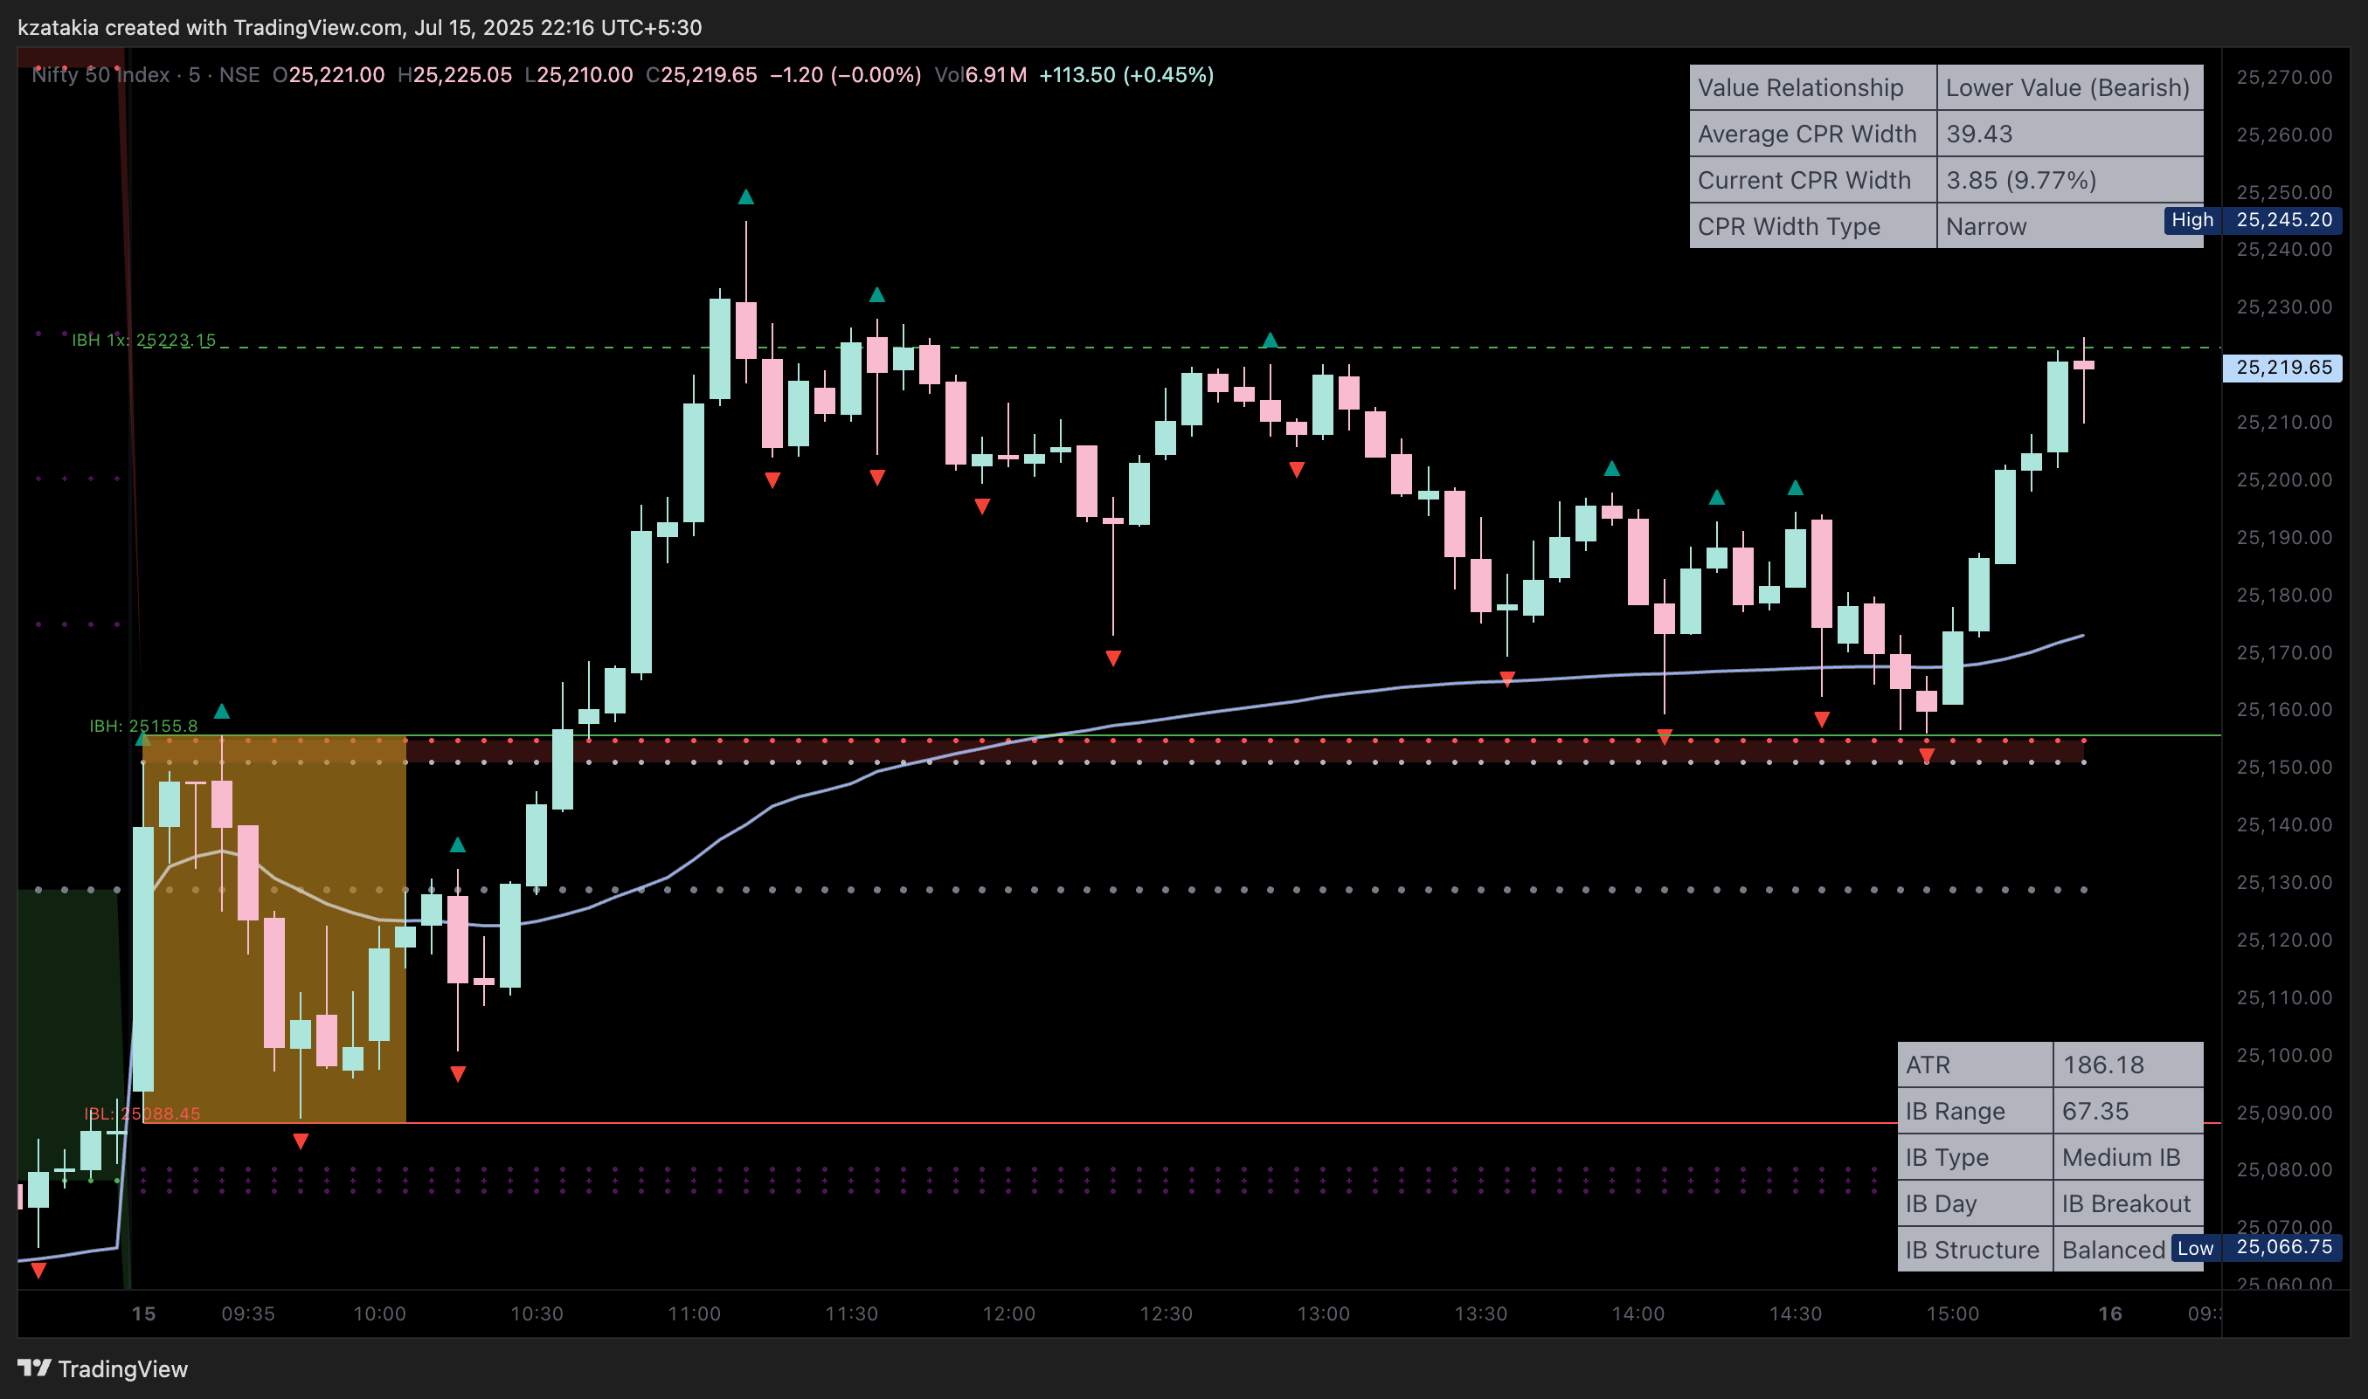Click the 'IBL: 25088.45' level label
Viewport: 2368px width, 1399px height.
[142, 1113]
